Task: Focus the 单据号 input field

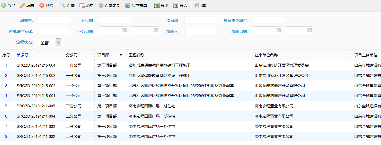Action: click(x=54, y=20)
